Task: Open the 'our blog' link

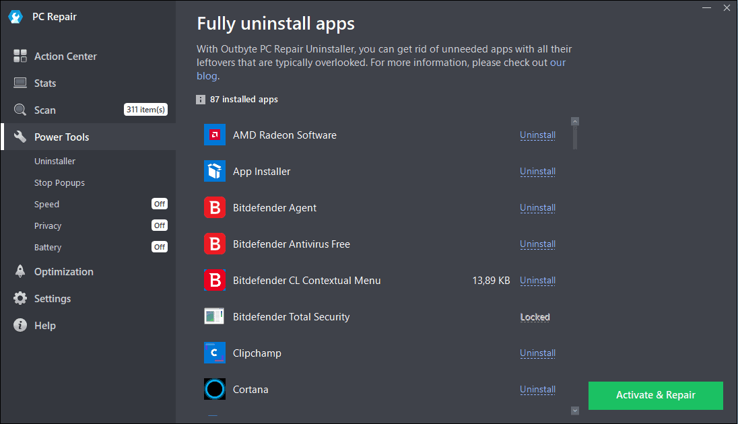Action: pos(558,63)
